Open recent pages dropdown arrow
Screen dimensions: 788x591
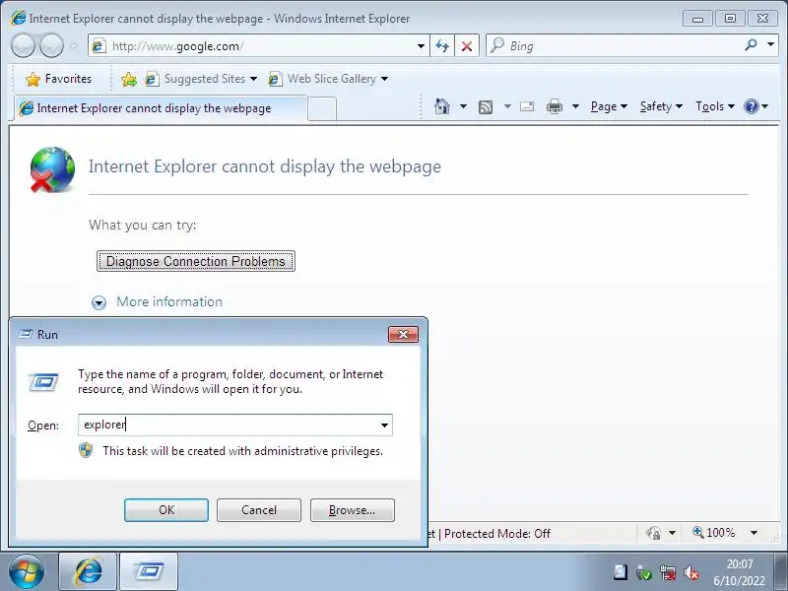(73, 46)
